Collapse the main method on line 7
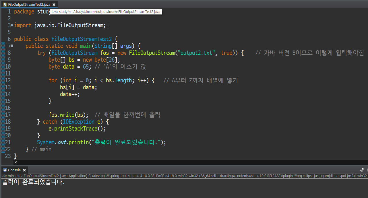 12,46
